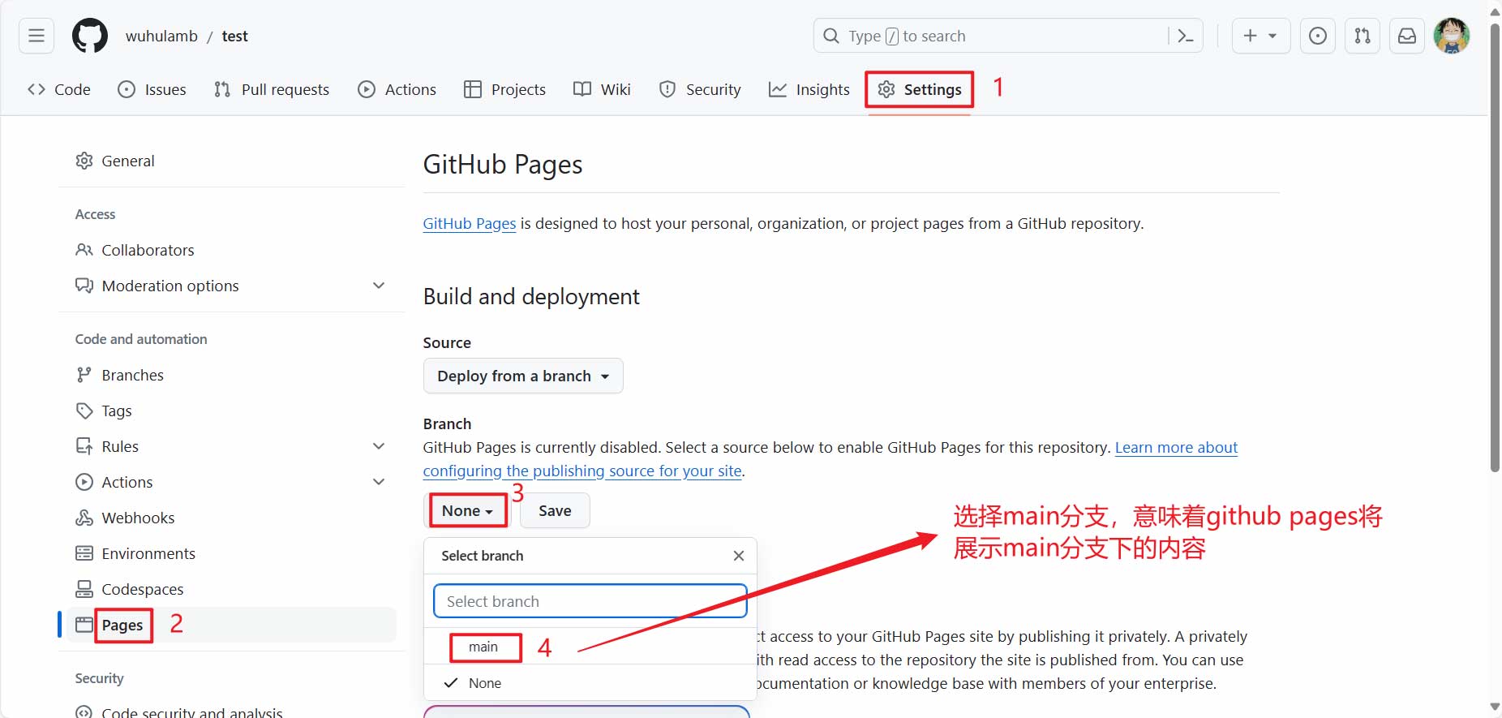
Task: Switch to the Actions tab
Action: point(397,89)
